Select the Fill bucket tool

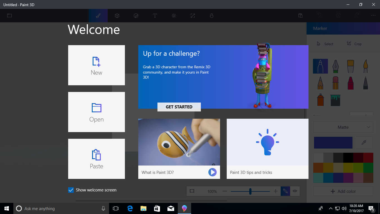(x=335, y=100)
